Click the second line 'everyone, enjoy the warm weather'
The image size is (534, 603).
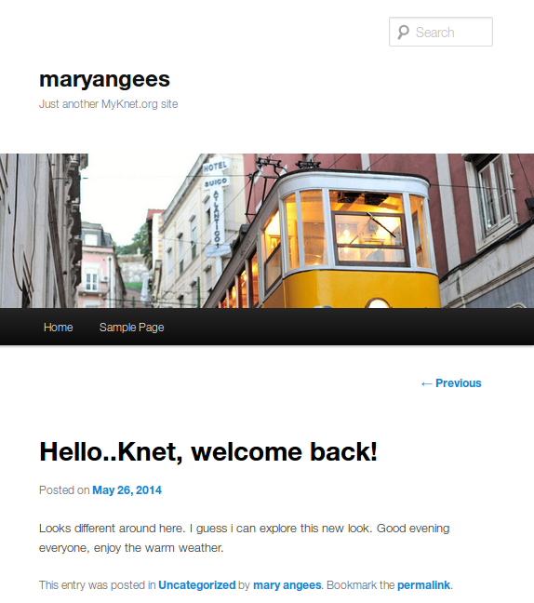131,547
